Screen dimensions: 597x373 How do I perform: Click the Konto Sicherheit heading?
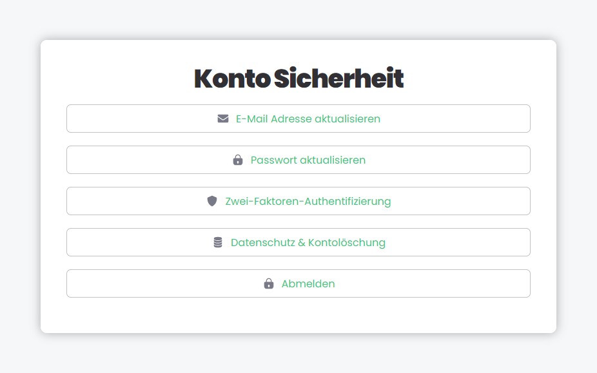point(298,79)
